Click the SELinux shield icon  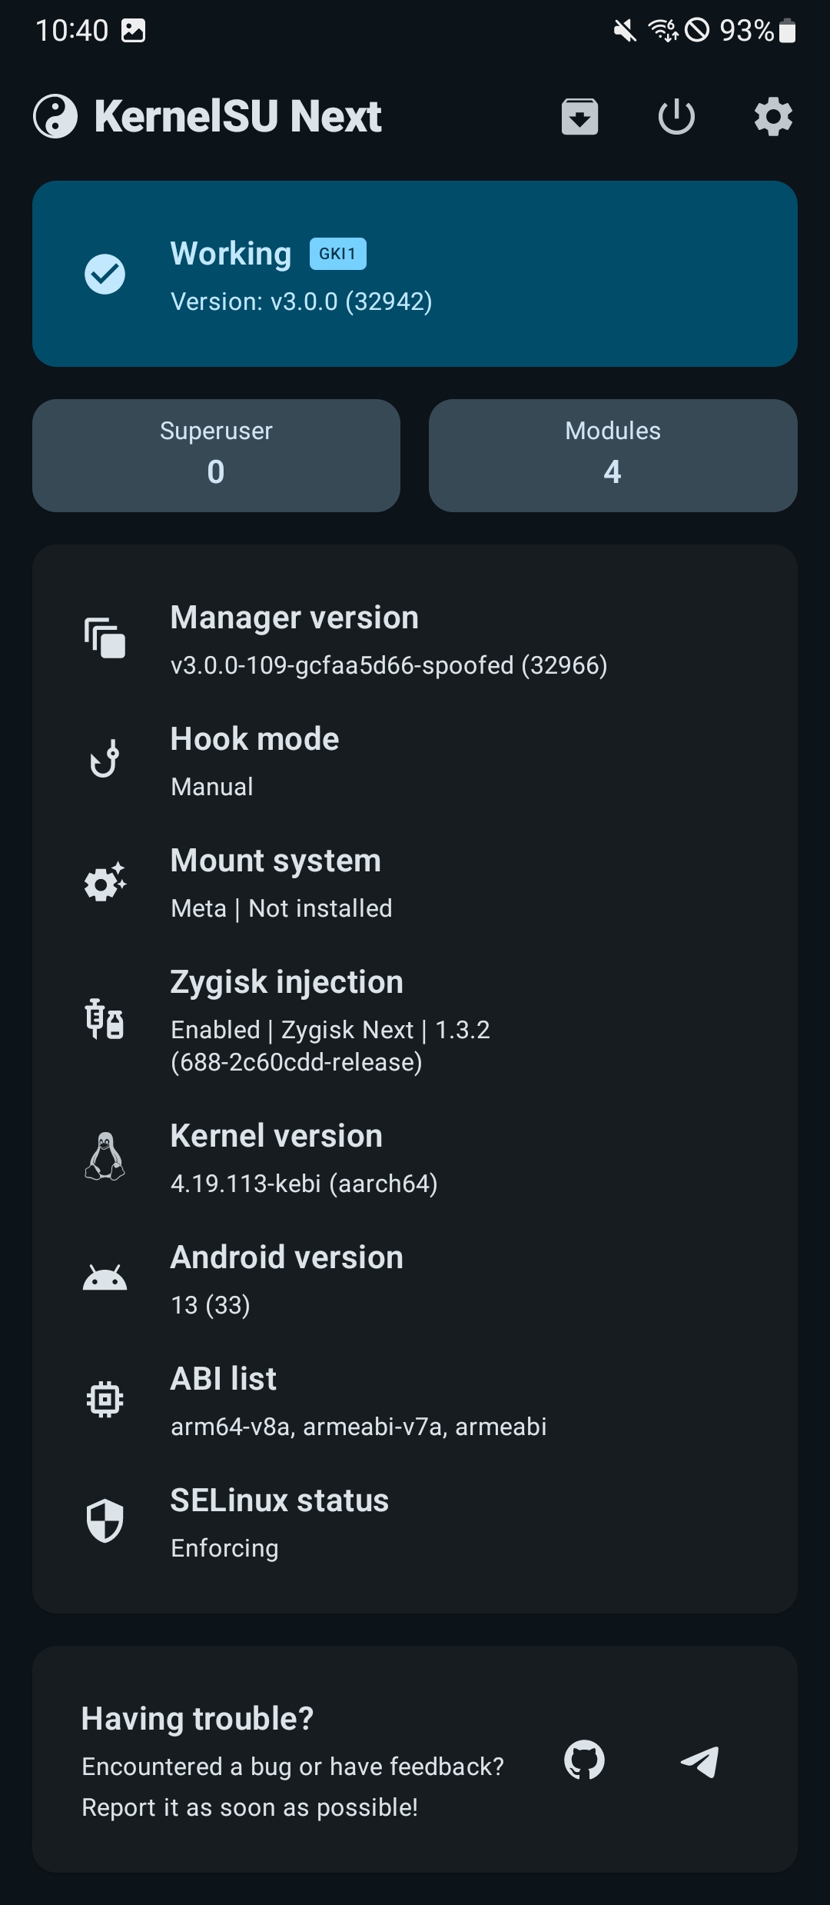coord(105,1520)
